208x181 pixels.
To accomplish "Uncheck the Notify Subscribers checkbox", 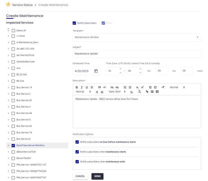I will [75, 23].
